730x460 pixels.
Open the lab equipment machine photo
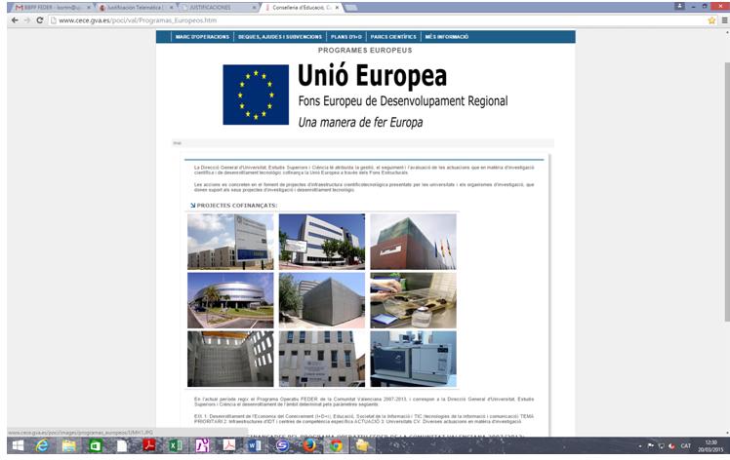coord(414,359)
